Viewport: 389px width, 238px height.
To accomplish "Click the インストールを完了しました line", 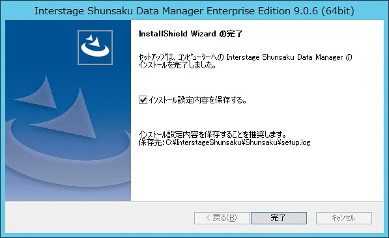I will click(x=177, y=65).
